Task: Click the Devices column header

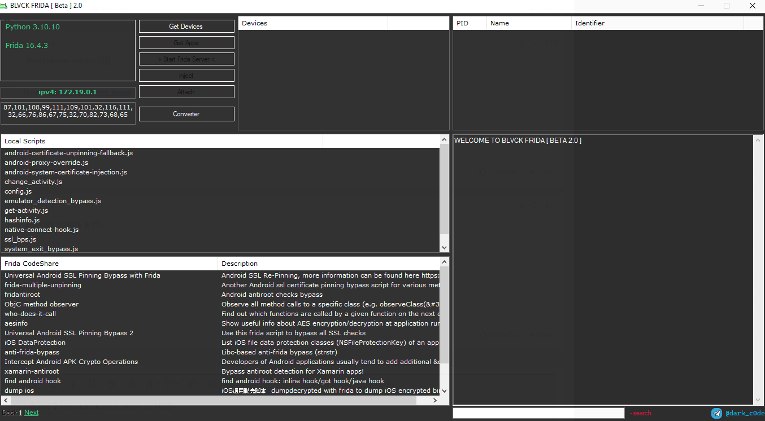Action: click(x=313, y=23)
